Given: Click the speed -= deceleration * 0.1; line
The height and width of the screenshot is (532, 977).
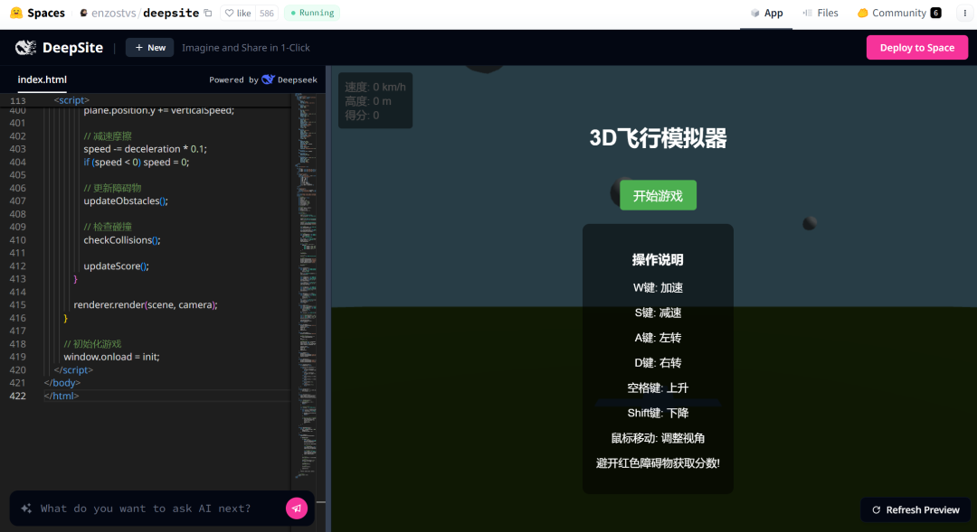Looking at the screenshot, I should click(145, 149).
